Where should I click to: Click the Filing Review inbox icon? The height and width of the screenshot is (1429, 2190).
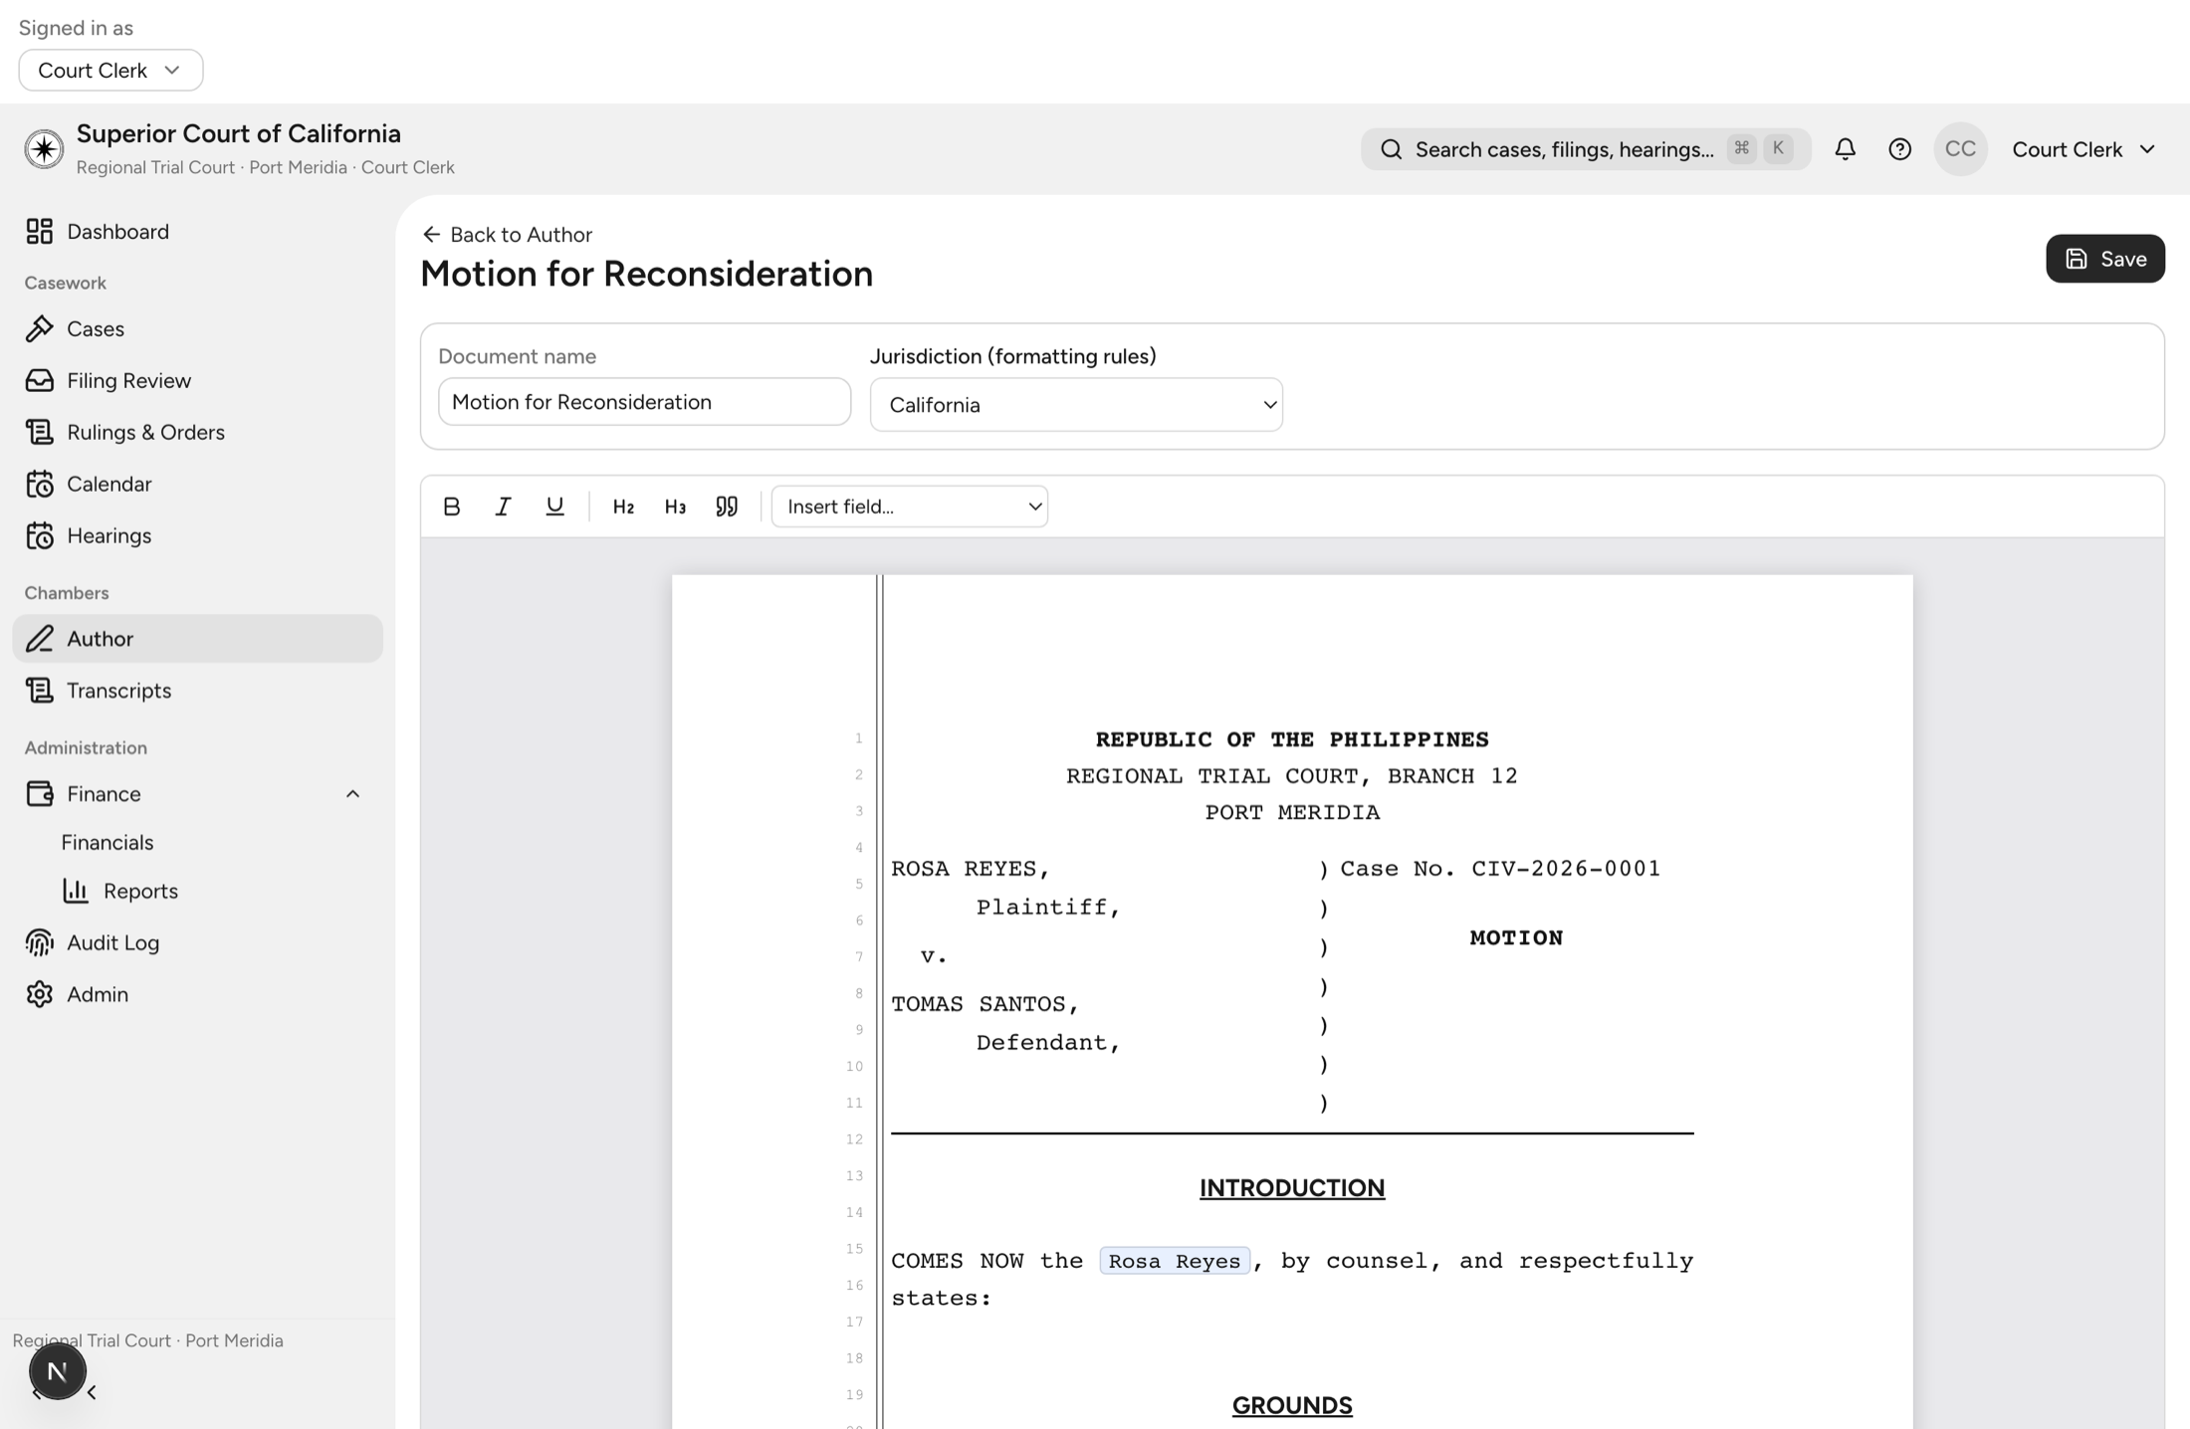[x=40, y=380]
